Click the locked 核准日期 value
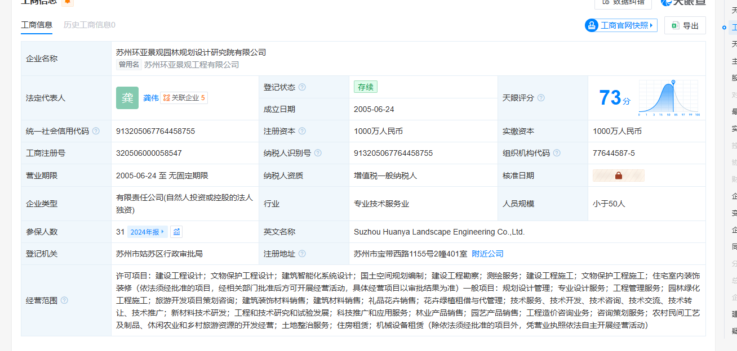This screenshot has width=737, height=351. [618, 175]
